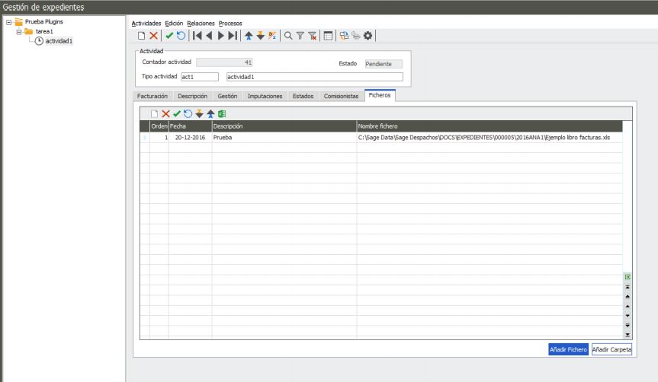Viewport: 658px width, 382px height.
Task: Switch to the Estados tab
Action: 303,97
